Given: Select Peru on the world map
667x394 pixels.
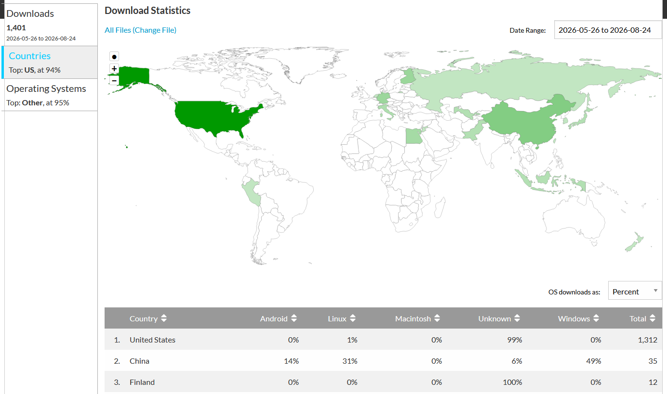Looking at the screenshot, I should (x=252, y=192).
